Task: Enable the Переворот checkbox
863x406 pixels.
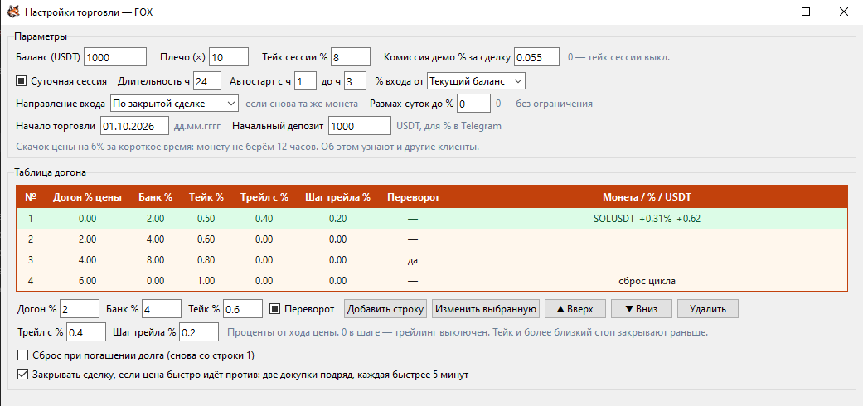Action: point(274,308)
